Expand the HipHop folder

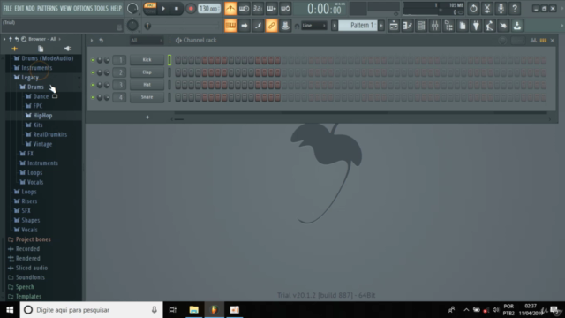(x=42, y=116)
